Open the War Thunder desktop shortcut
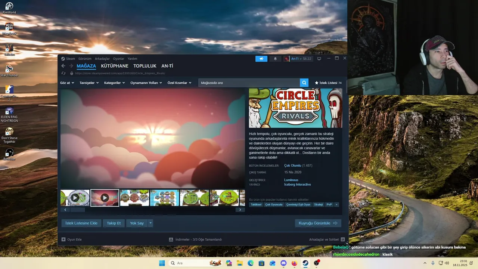This screenshot has height=269, width=478. pyautogui.click(x=9, y=71)
